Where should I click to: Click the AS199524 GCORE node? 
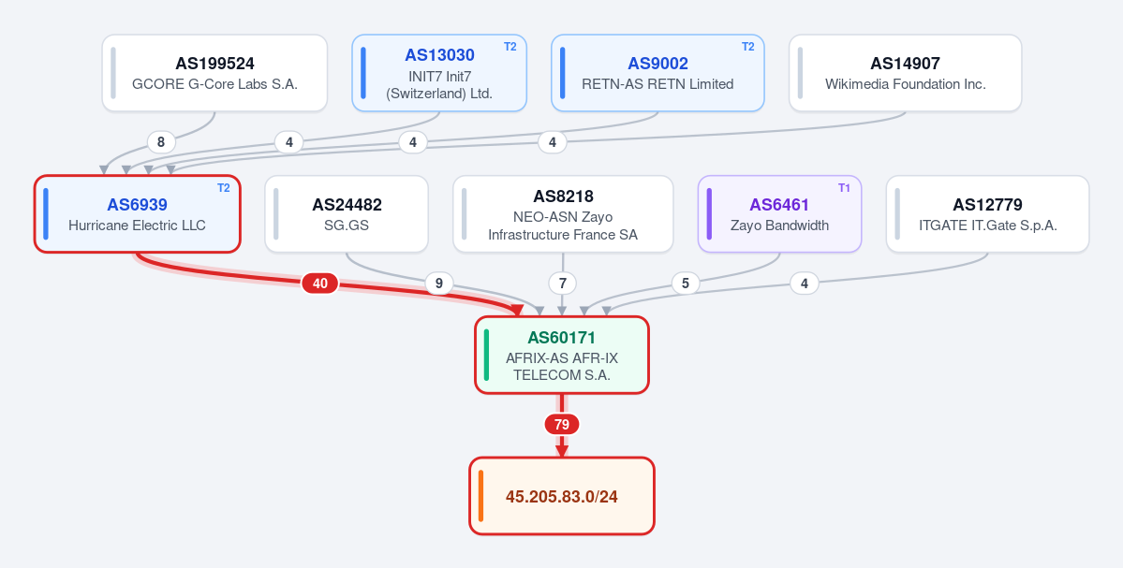[214, 73]
